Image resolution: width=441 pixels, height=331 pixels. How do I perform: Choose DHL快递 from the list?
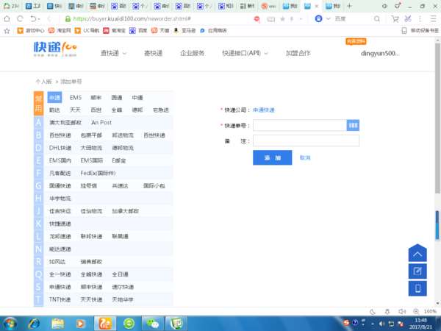pos(60,148)
